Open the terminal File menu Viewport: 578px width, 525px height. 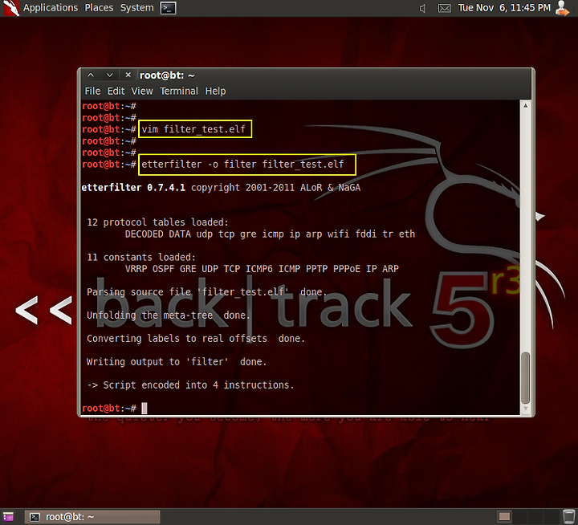(x=92, y=91)
